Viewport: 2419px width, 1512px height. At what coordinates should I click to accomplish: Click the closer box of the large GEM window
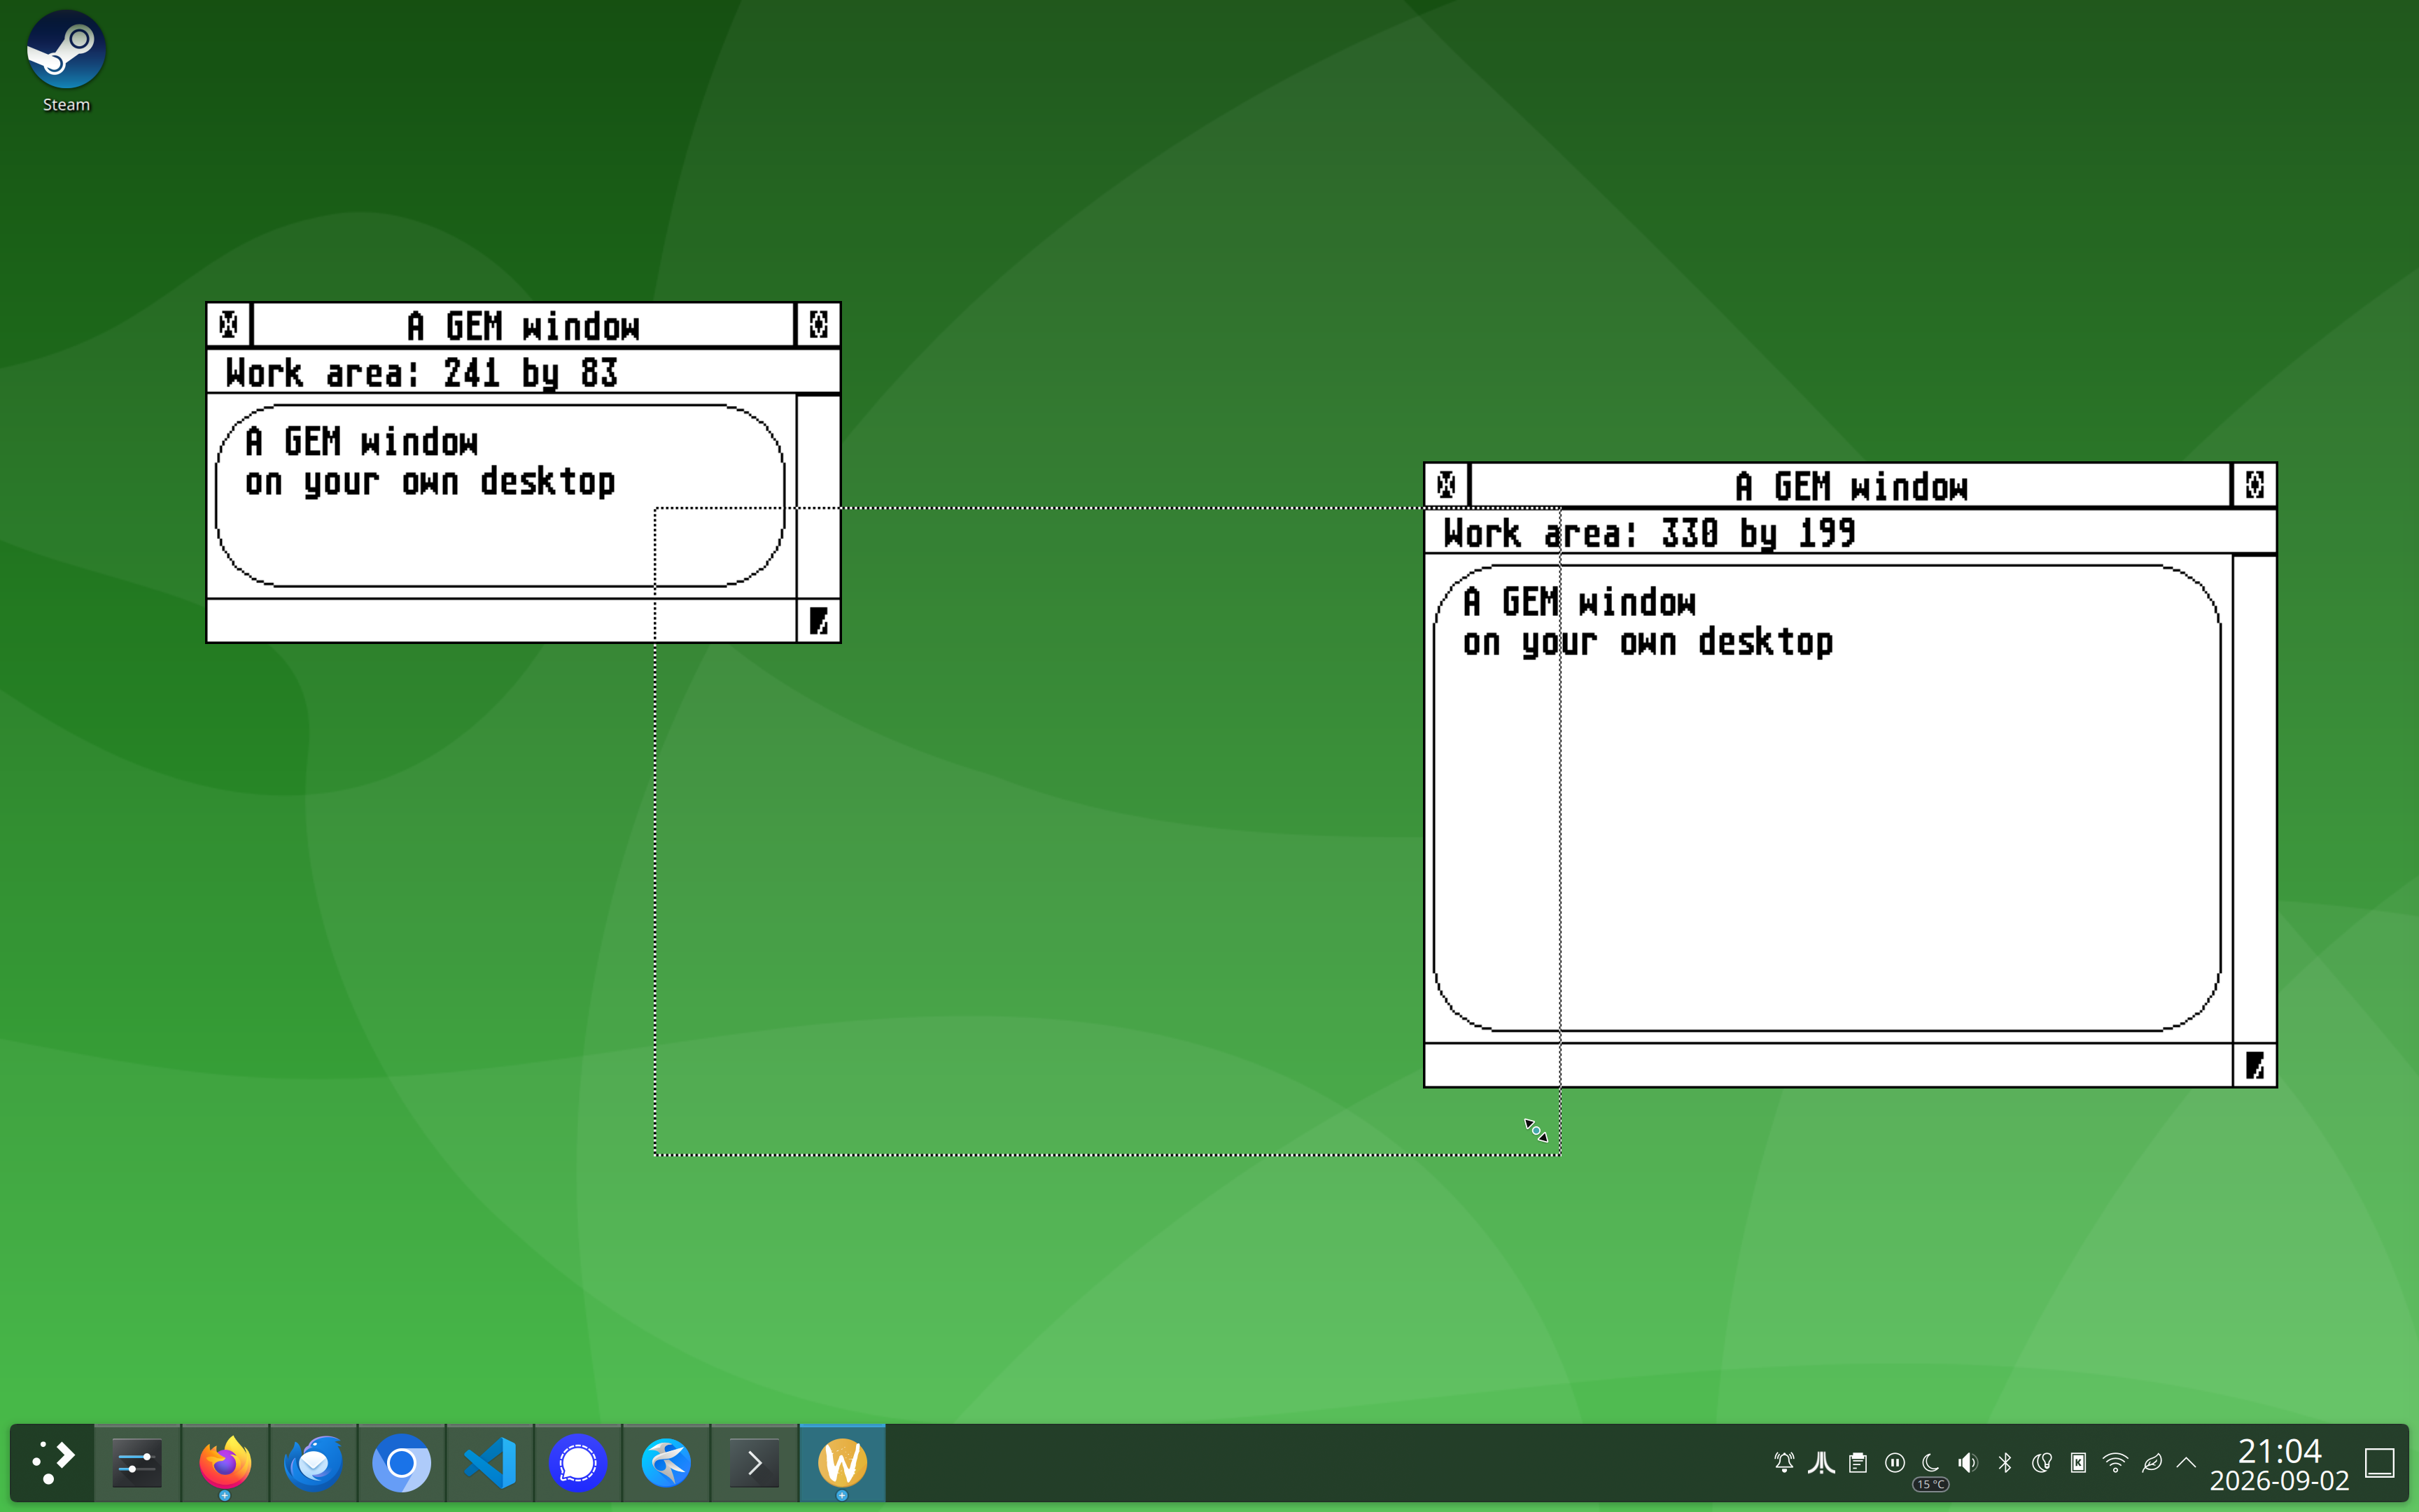pos(1446,485)
